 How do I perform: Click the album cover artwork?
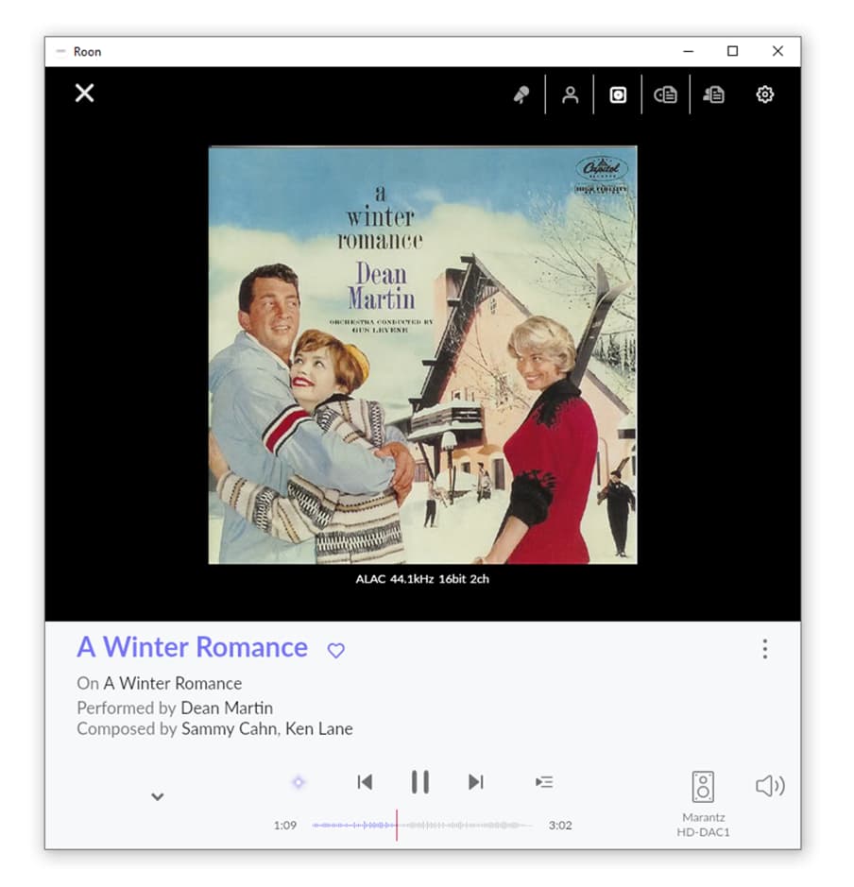[x=422, y=354]
